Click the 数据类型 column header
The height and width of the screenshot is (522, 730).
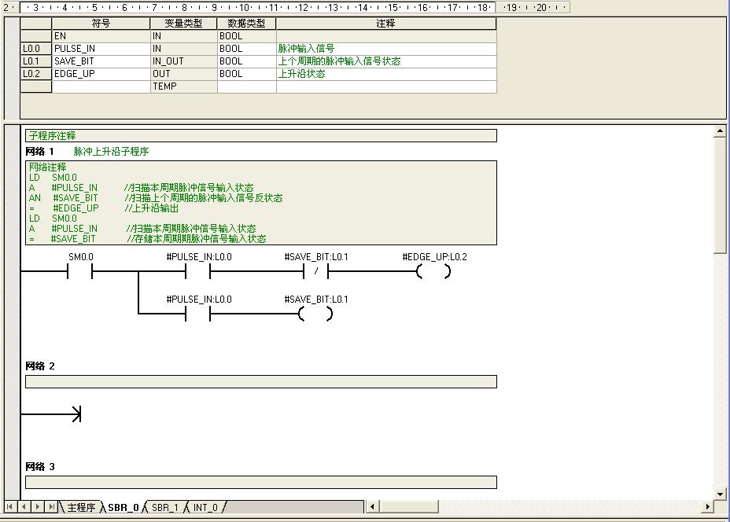[246, 24]
